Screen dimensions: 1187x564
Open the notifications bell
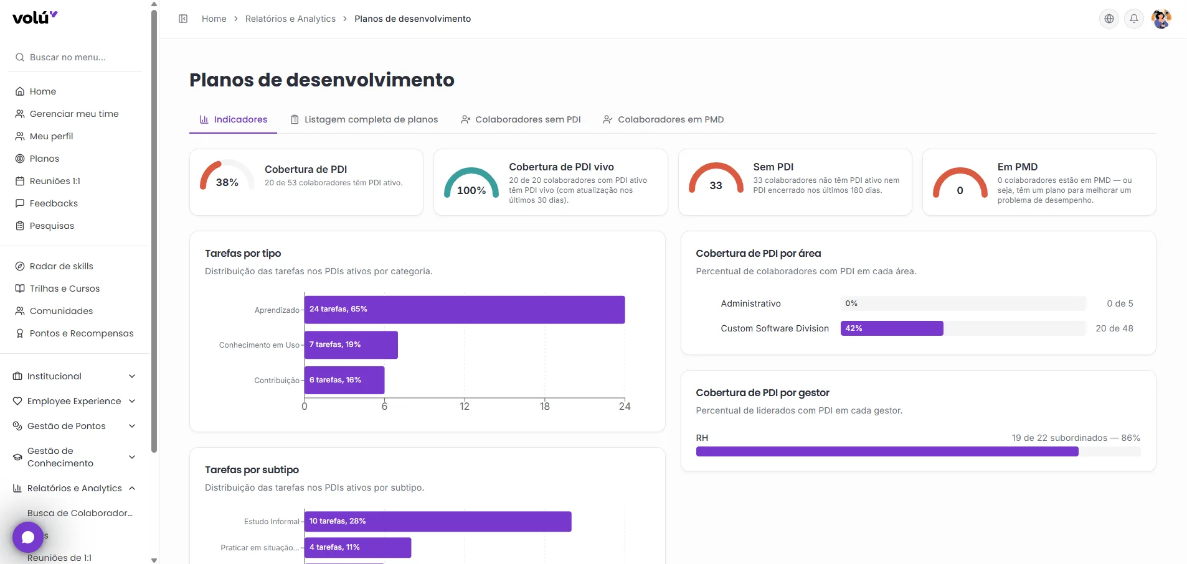(x=1134, y=19)
